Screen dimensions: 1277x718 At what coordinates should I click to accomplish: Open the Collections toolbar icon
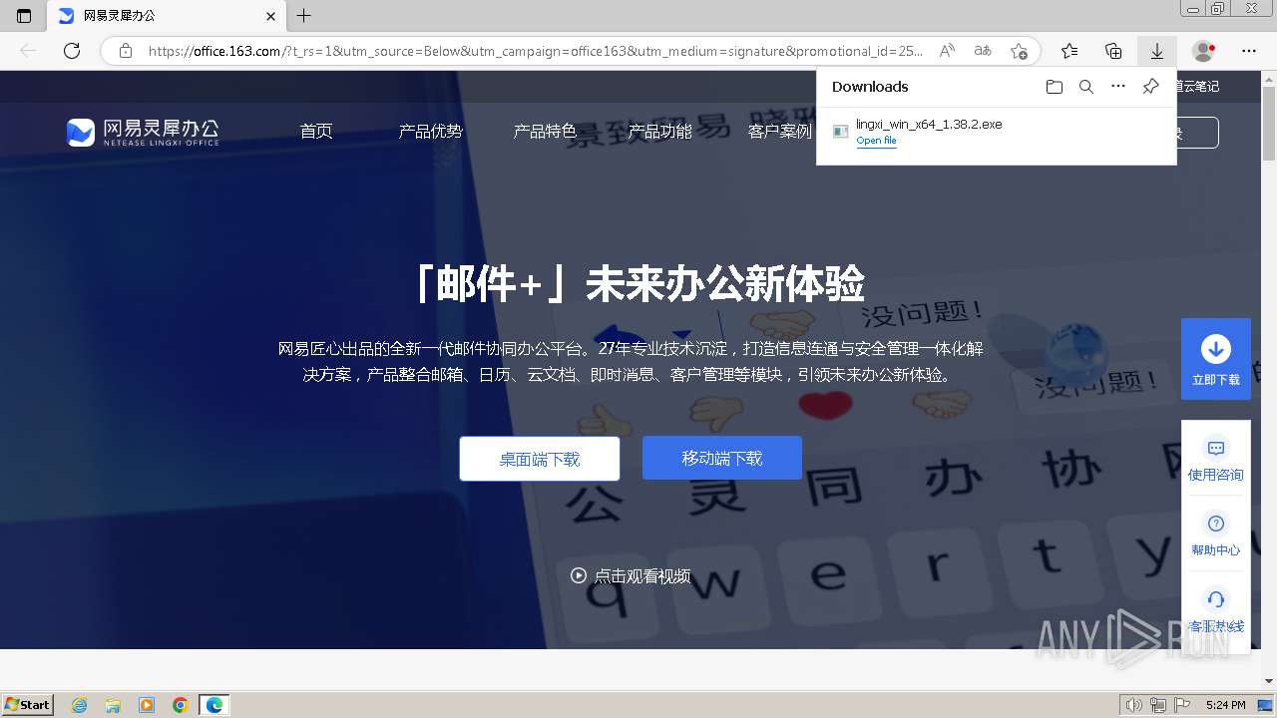pos(1113,51)
